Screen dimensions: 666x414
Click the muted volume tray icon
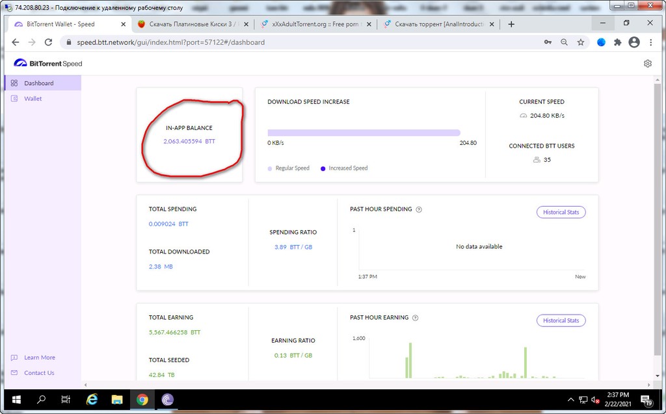[596, 400]
